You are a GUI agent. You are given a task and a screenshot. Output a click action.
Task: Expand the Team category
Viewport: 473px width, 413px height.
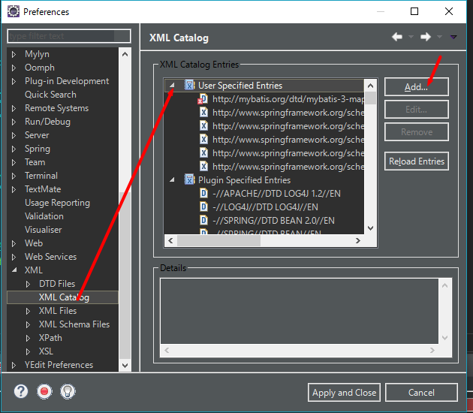(14, 163)
